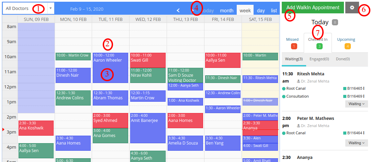Click status dot beside Peter M. Mathews' Root Canal
The image size is (380, 162).
(284, 133)
